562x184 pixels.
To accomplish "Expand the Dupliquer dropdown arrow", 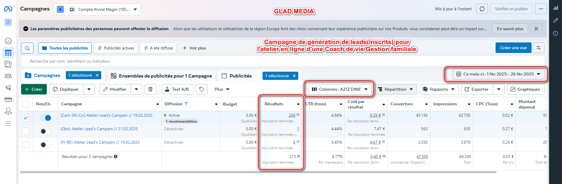I will click(x=89, y=89).
